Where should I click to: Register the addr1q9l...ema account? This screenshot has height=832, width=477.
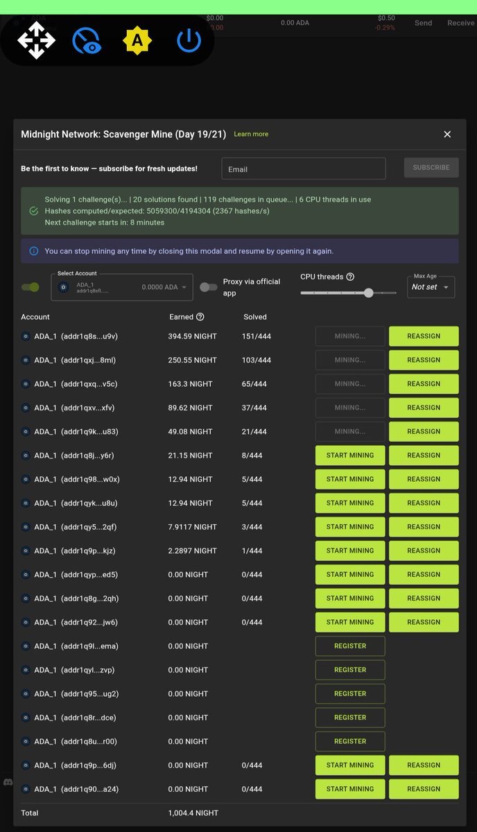350,646
